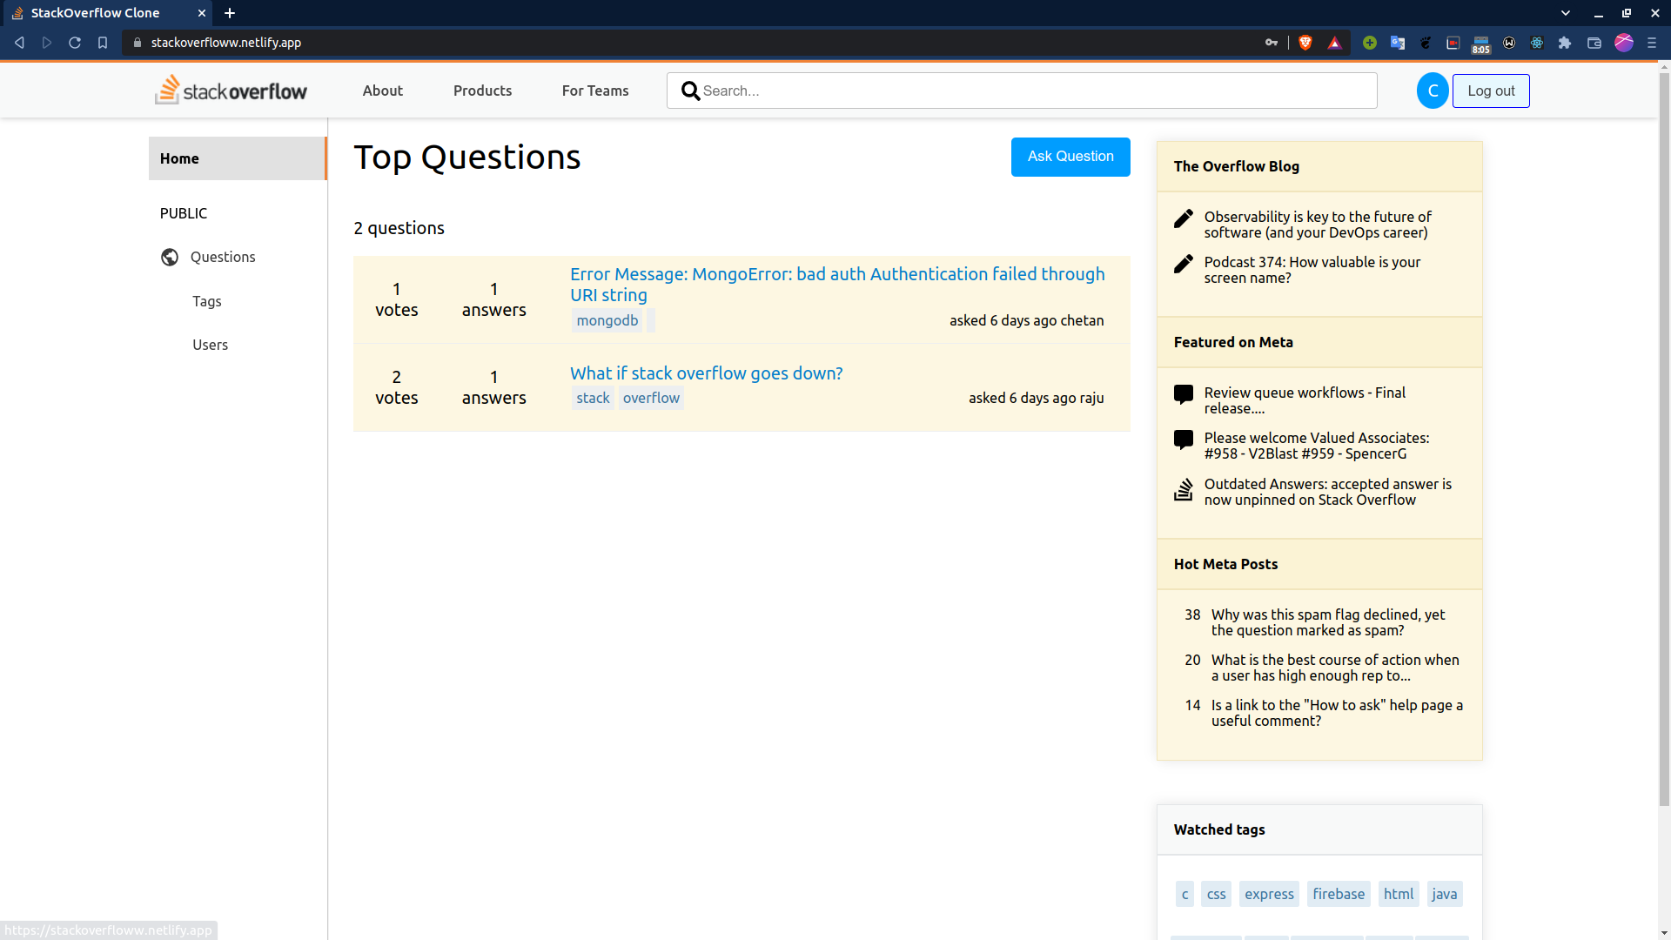
Task: Expand the tab search chevron
Action: click(x=1566, y=13)
